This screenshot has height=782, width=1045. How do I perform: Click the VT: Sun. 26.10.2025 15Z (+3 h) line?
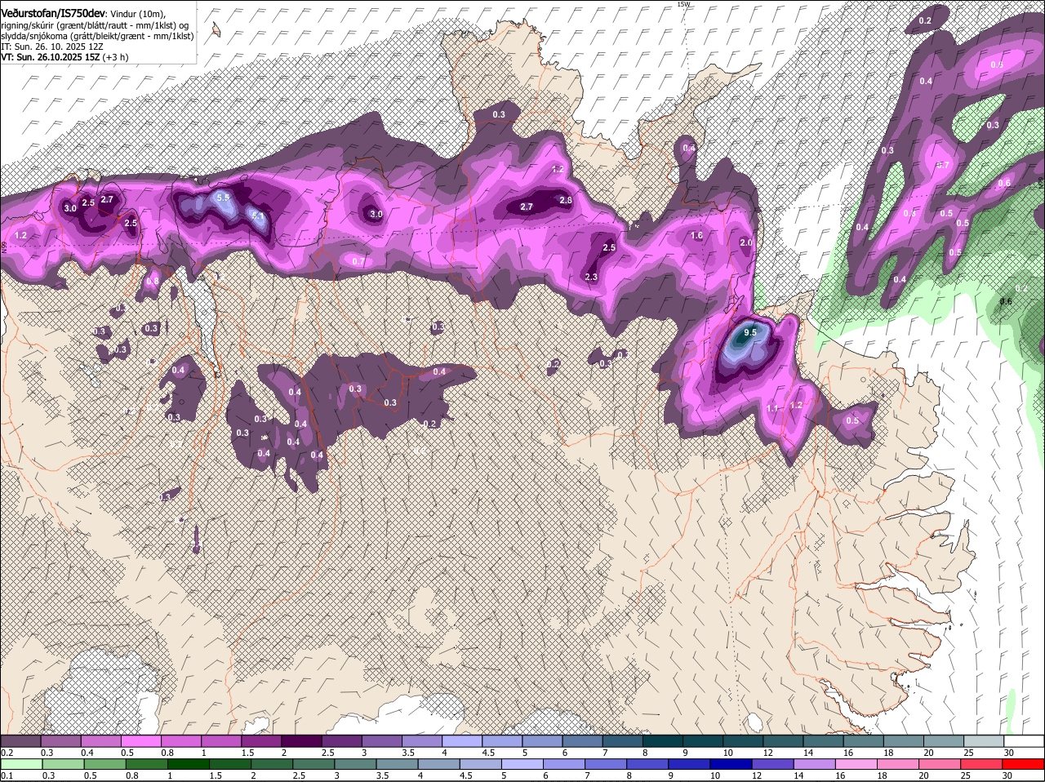pyautogui.click(x=64, y=57)
